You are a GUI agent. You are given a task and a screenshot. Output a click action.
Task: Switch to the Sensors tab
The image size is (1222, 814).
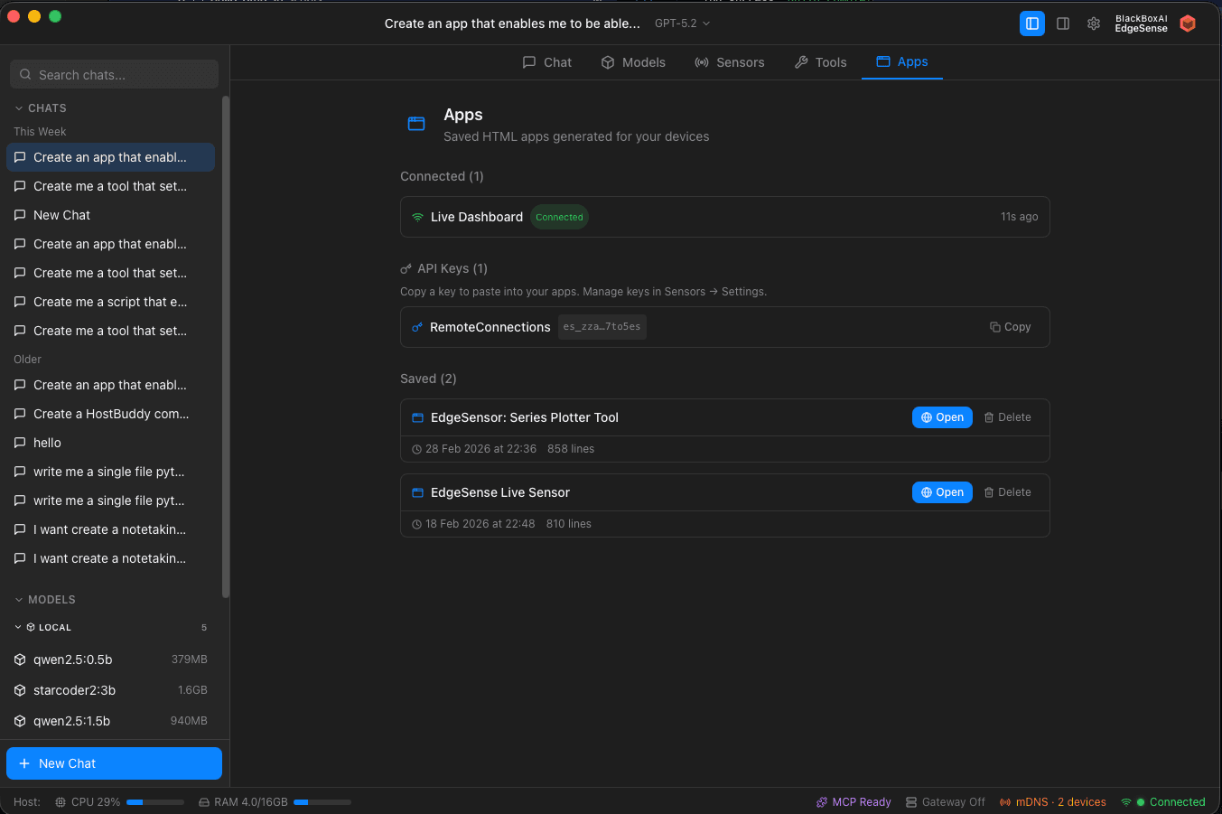[729, 62]
